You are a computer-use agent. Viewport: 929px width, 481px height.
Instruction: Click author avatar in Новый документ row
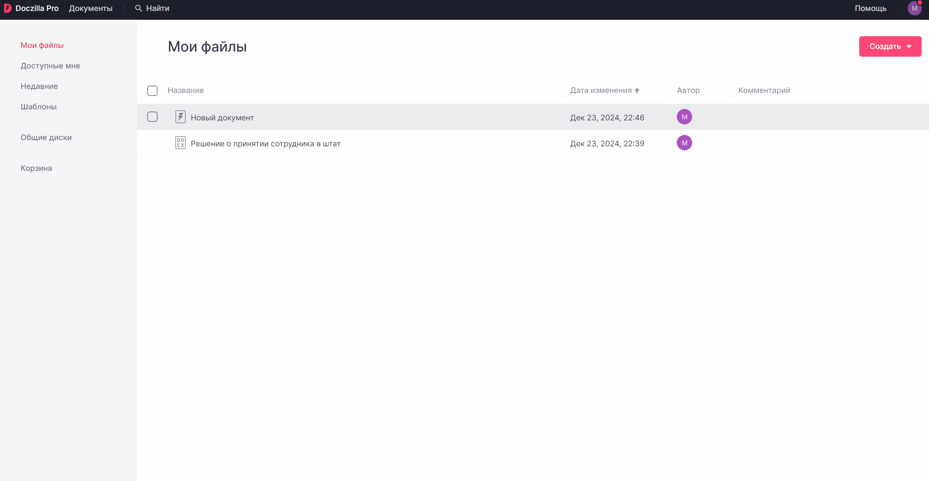pos(684,117)
